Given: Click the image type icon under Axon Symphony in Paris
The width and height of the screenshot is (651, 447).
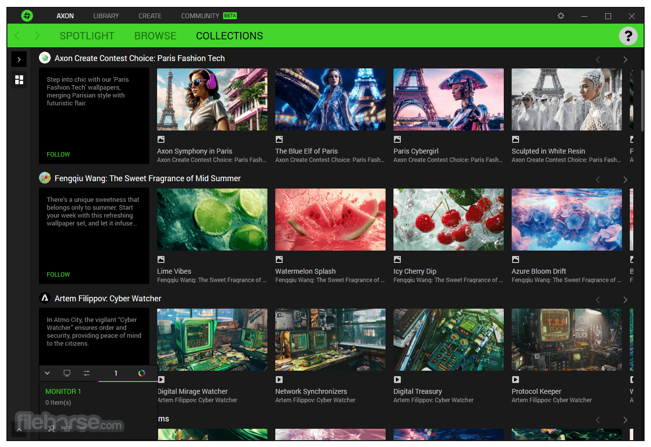Looking at the screenshot, I should [x=161, y=139].
